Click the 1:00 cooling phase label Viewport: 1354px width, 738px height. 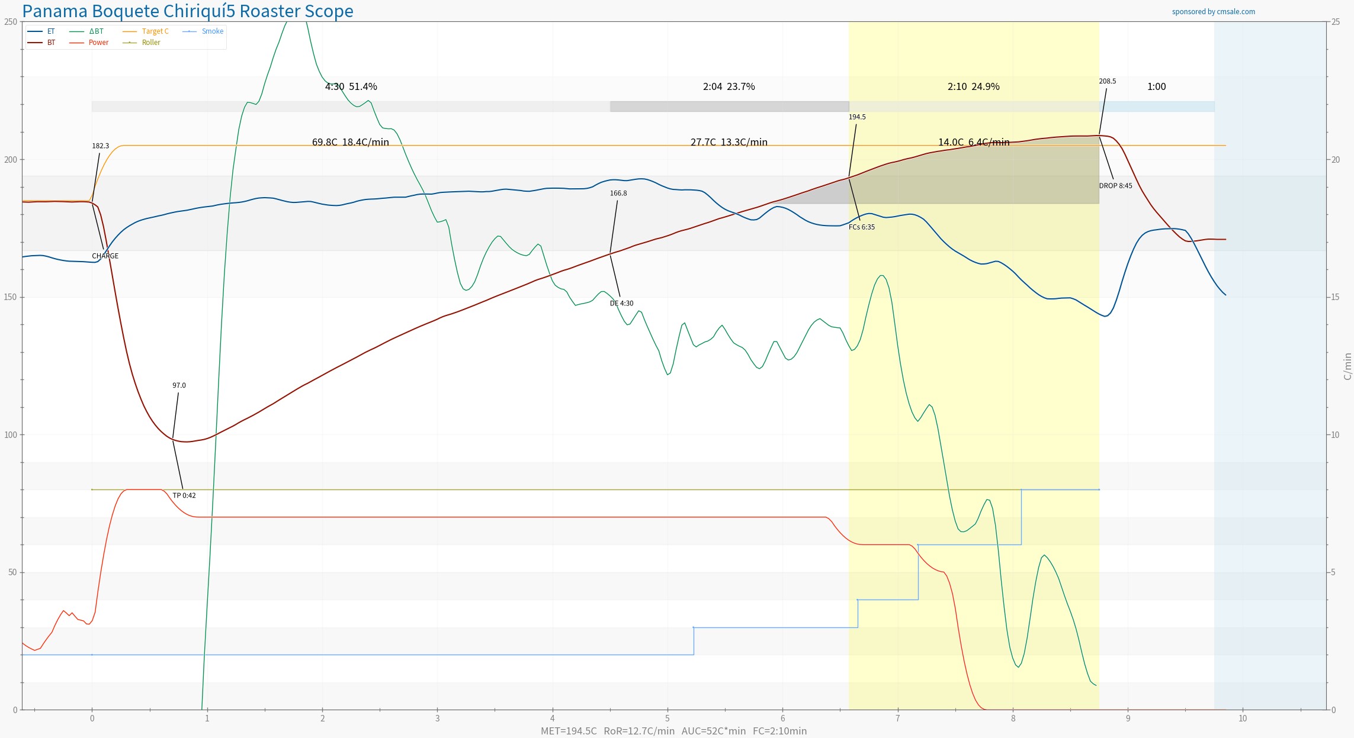tap(1156, 86)
